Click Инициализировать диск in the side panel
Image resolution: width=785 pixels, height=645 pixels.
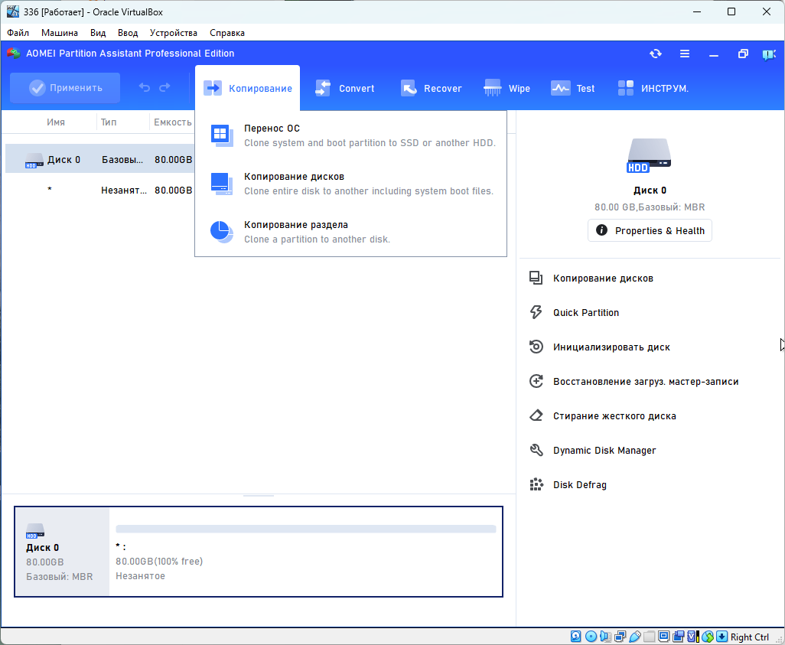611,347
